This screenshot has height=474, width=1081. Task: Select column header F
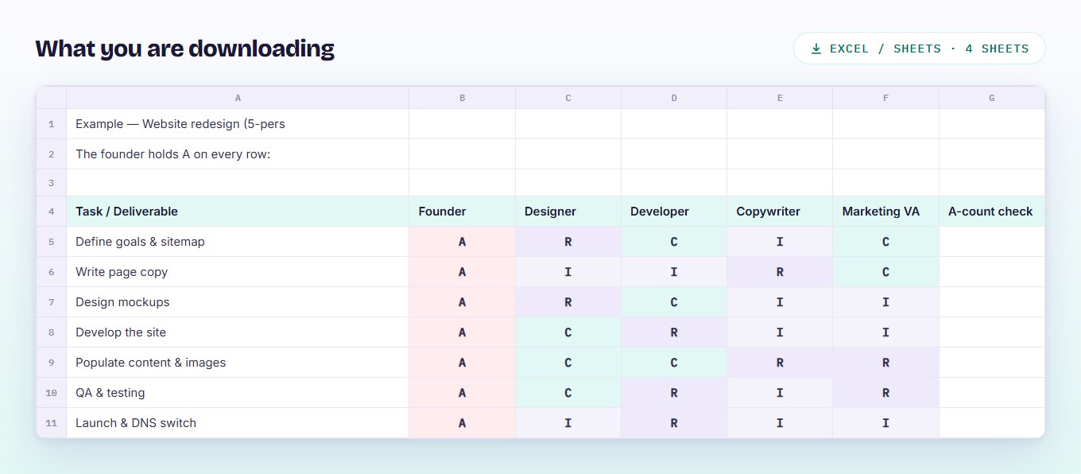pos(886,98)
